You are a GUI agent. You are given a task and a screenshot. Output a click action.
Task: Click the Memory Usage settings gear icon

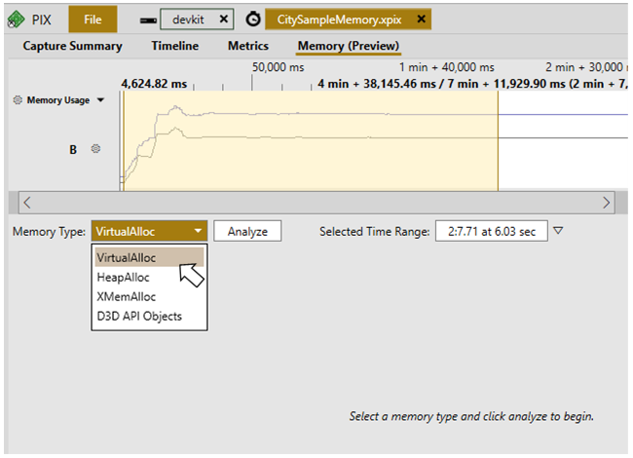(x=18, y=99)
